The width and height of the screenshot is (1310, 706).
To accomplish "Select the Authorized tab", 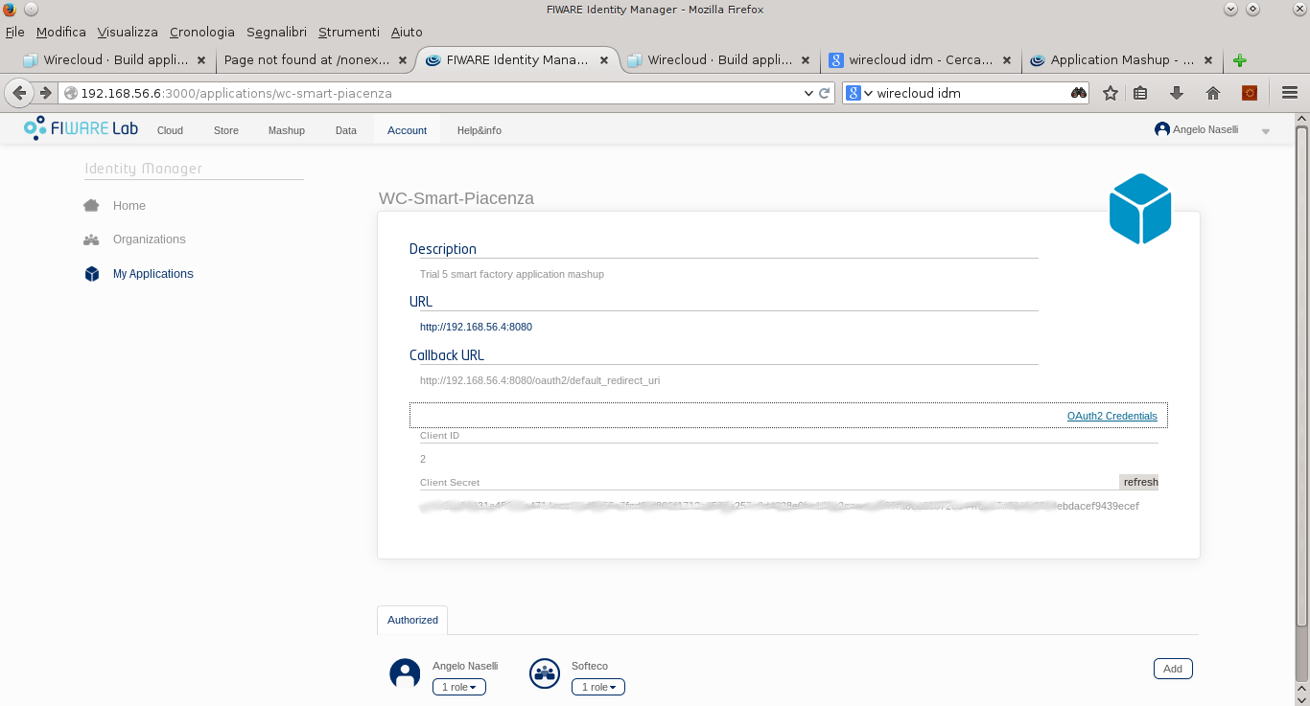I will coord(412,620).
